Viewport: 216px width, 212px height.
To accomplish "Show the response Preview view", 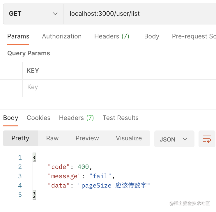I will click(87, 138).
